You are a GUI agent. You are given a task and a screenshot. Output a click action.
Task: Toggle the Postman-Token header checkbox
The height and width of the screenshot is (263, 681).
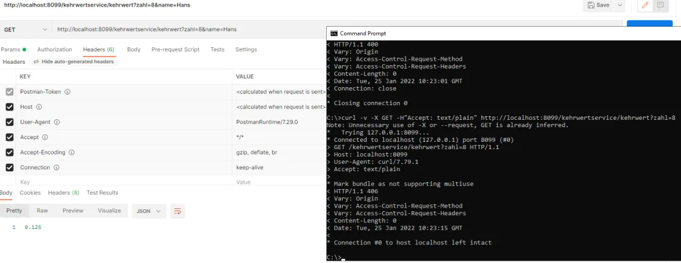tap(9, 92)
